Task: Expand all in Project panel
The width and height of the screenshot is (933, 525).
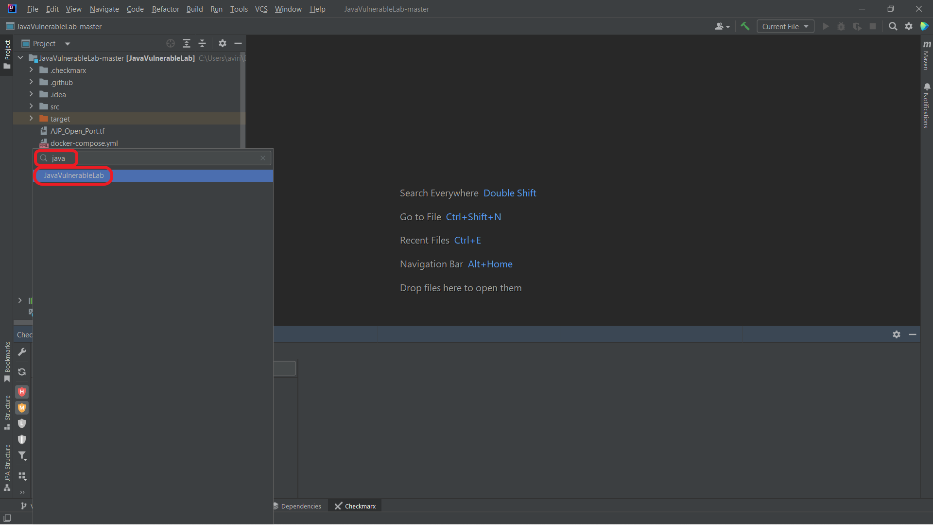Action: coord(187,43)
